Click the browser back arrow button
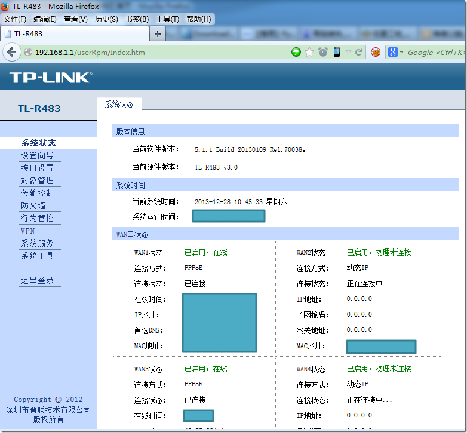Viewport: 467px width, 433px height. (x=11, y=53)
